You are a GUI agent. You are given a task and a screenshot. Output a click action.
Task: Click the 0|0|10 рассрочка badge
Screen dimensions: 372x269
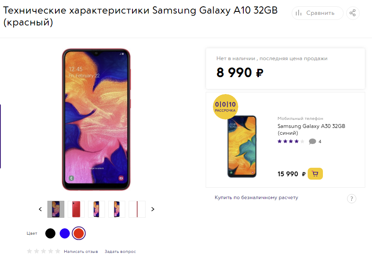[x=226, y=107]
